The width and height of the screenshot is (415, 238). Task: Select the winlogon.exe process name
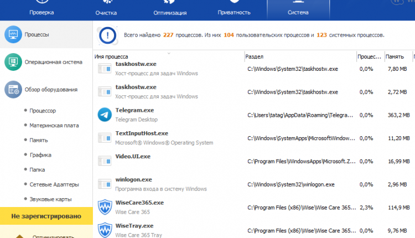[134, 179]
